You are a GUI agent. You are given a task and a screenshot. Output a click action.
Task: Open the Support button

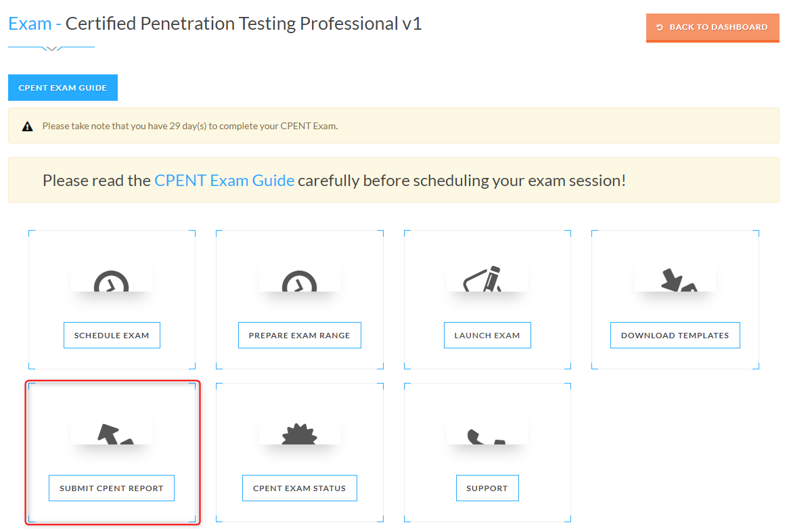487,488
